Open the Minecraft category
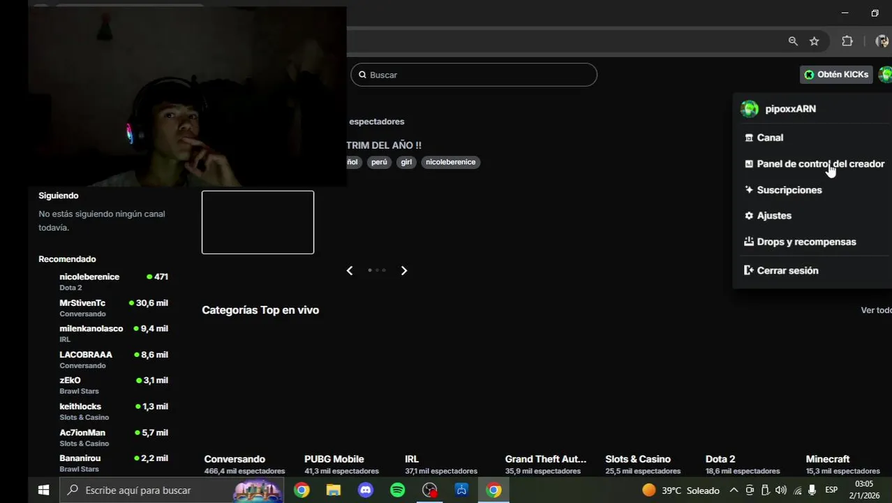The width and height of the screenshot is (892, 503). [x=828, y=459]
